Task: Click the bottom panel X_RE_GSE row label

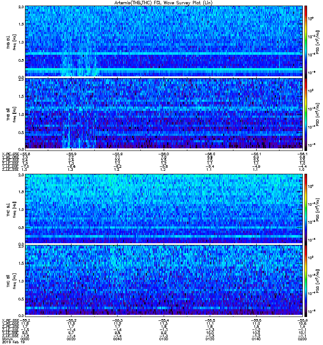Action: point(9,320)
